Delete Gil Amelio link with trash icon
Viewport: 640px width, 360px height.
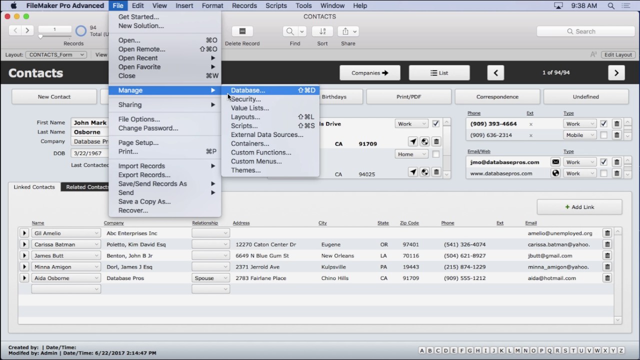pos(607,233)
